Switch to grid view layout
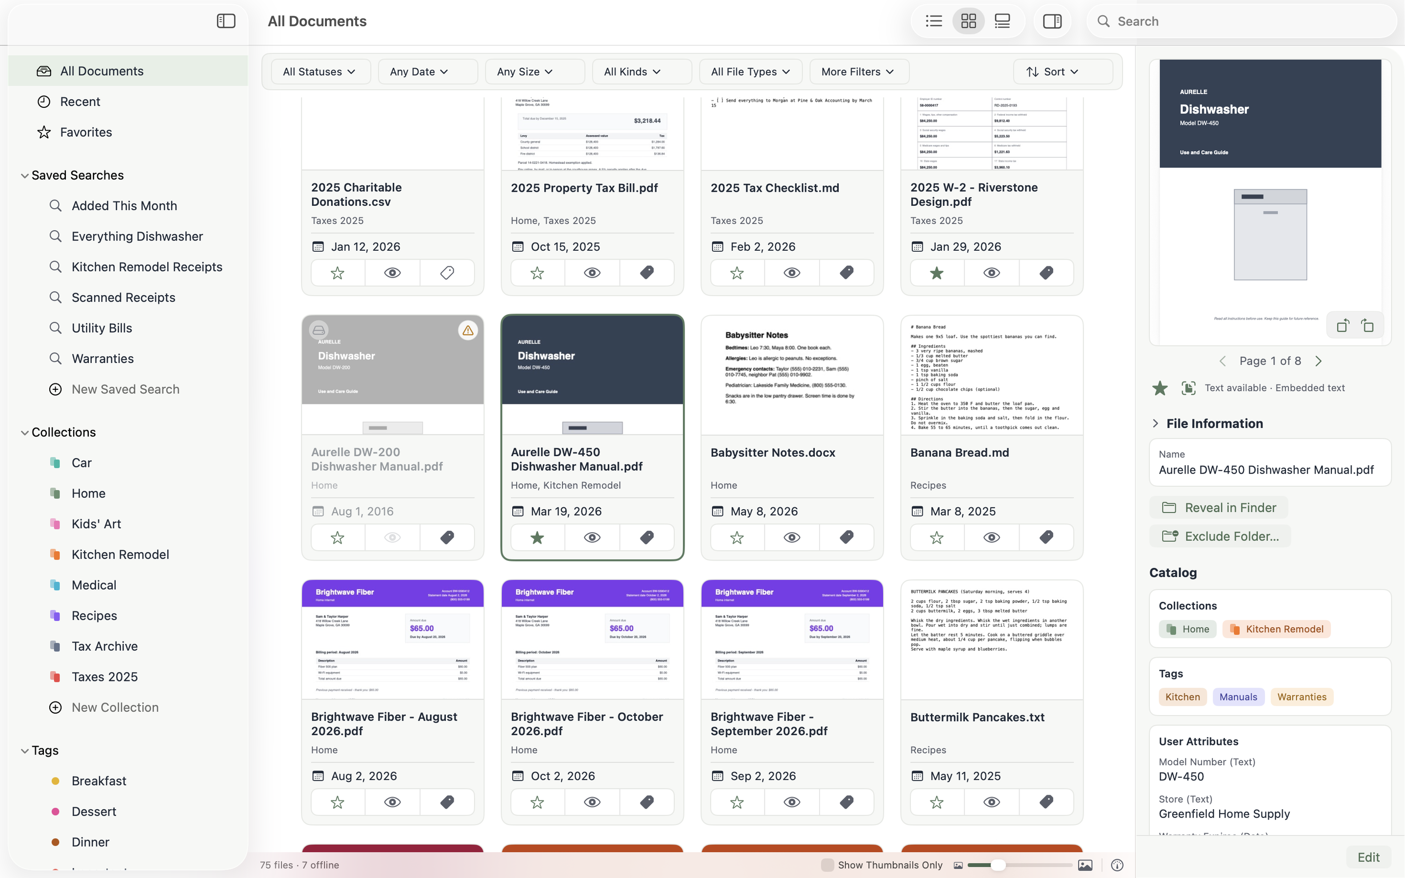 point(968,21)
